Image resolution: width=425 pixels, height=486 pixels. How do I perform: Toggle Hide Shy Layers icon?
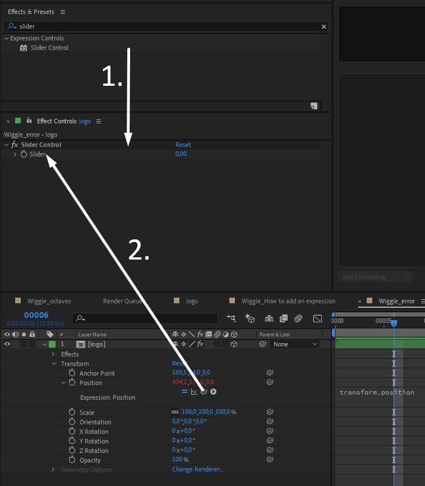(x=269, y=318)
